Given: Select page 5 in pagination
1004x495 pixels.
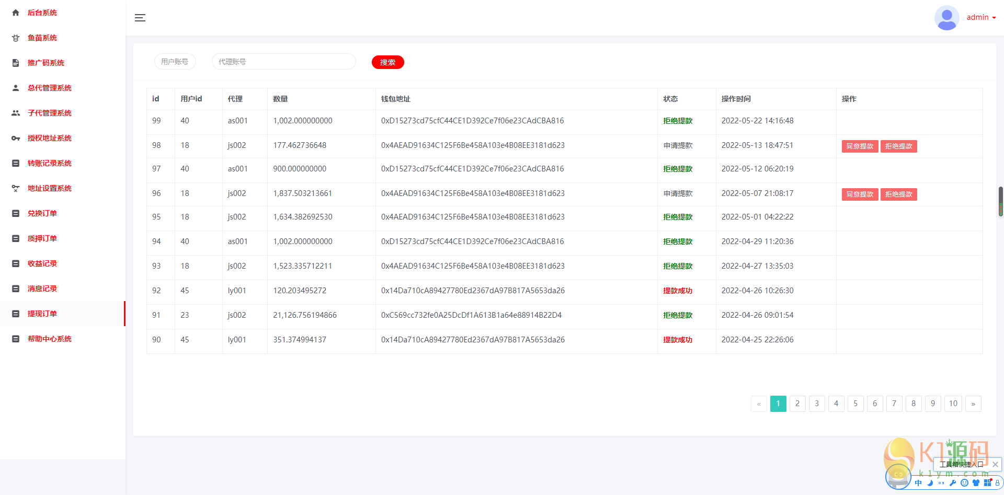Looking at the screenshot, I should (855, 404).
